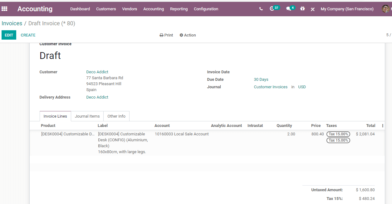Screen dimensions: 392x204
Task: Open the debug tools cross icon
Action: [x=312, y=9]
